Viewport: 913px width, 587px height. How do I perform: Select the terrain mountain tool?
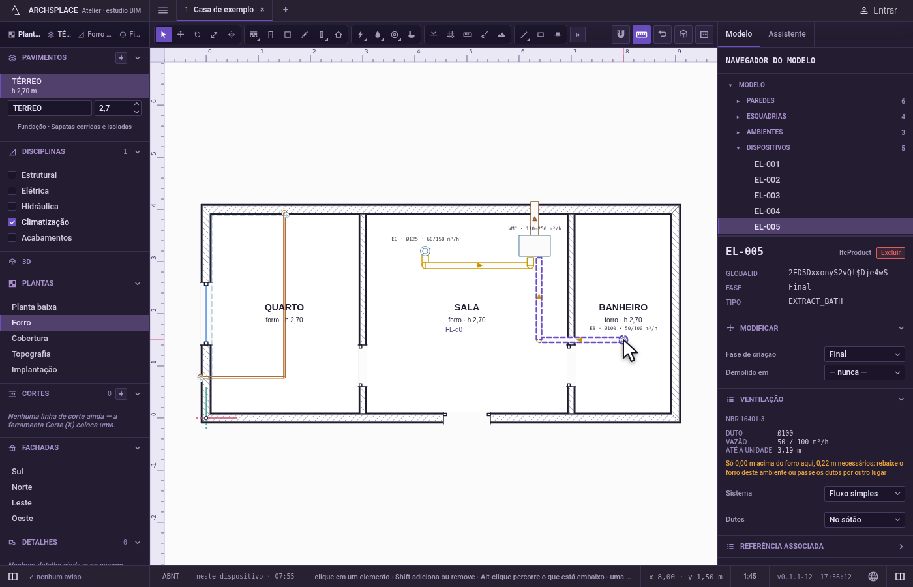point(501,35)
